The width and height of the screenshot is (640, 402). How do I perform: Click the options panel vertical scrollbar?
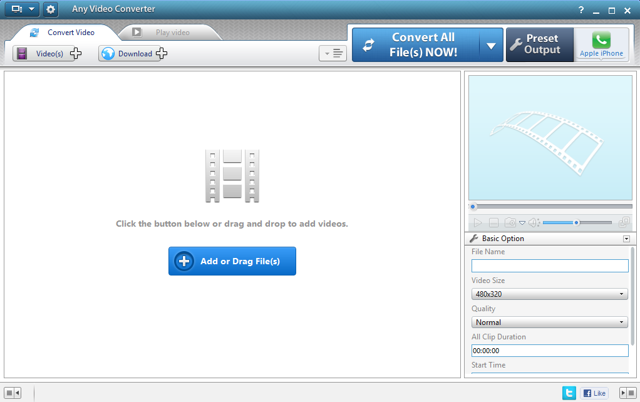pos(633,296)
